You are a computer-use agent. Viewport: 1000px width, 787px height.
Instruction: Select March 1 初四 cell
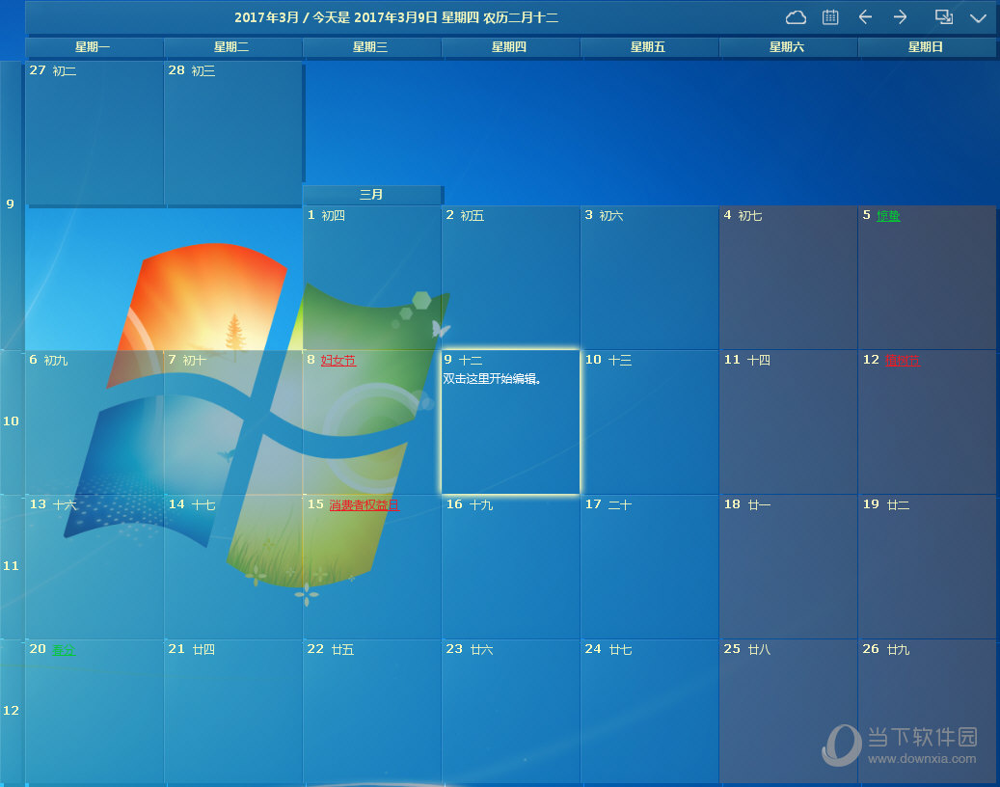[372, 278]
